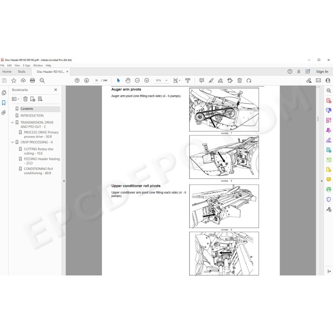Open the CUTTING Rotary disc cutting bookmark
This screenshot has height=333, width=333.
(39, 151)
